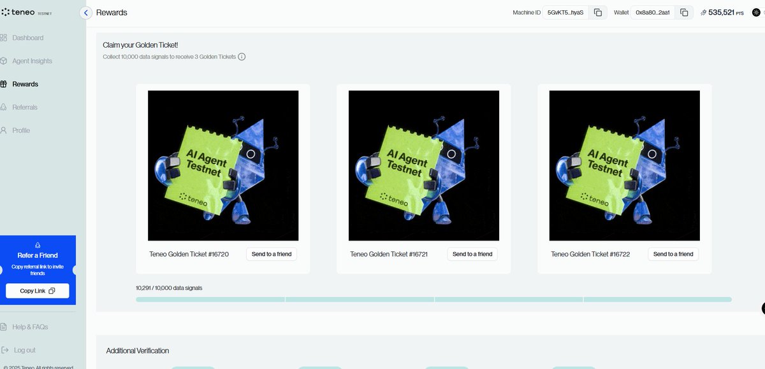Screen dimensions: 765x369
Task: Open the Dashboard menu item
Action: [28, 38]
